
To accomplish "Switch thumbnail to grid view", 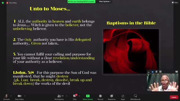I will click(160, 72).
